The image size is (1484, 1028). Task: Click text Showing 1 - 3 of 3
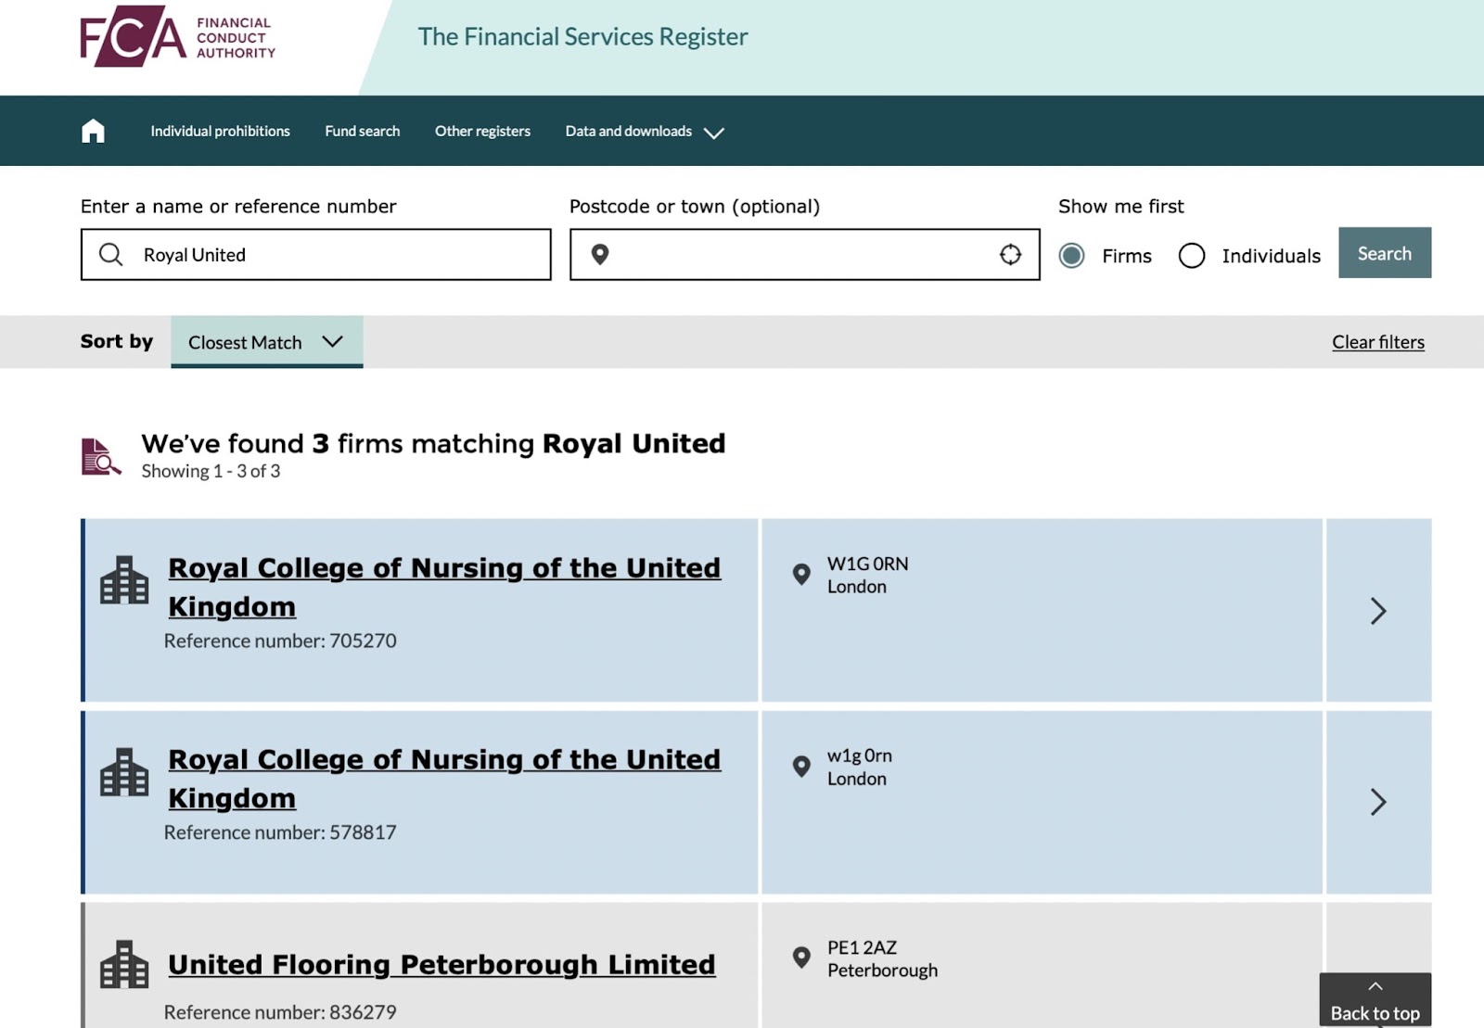tap(211, 471)
